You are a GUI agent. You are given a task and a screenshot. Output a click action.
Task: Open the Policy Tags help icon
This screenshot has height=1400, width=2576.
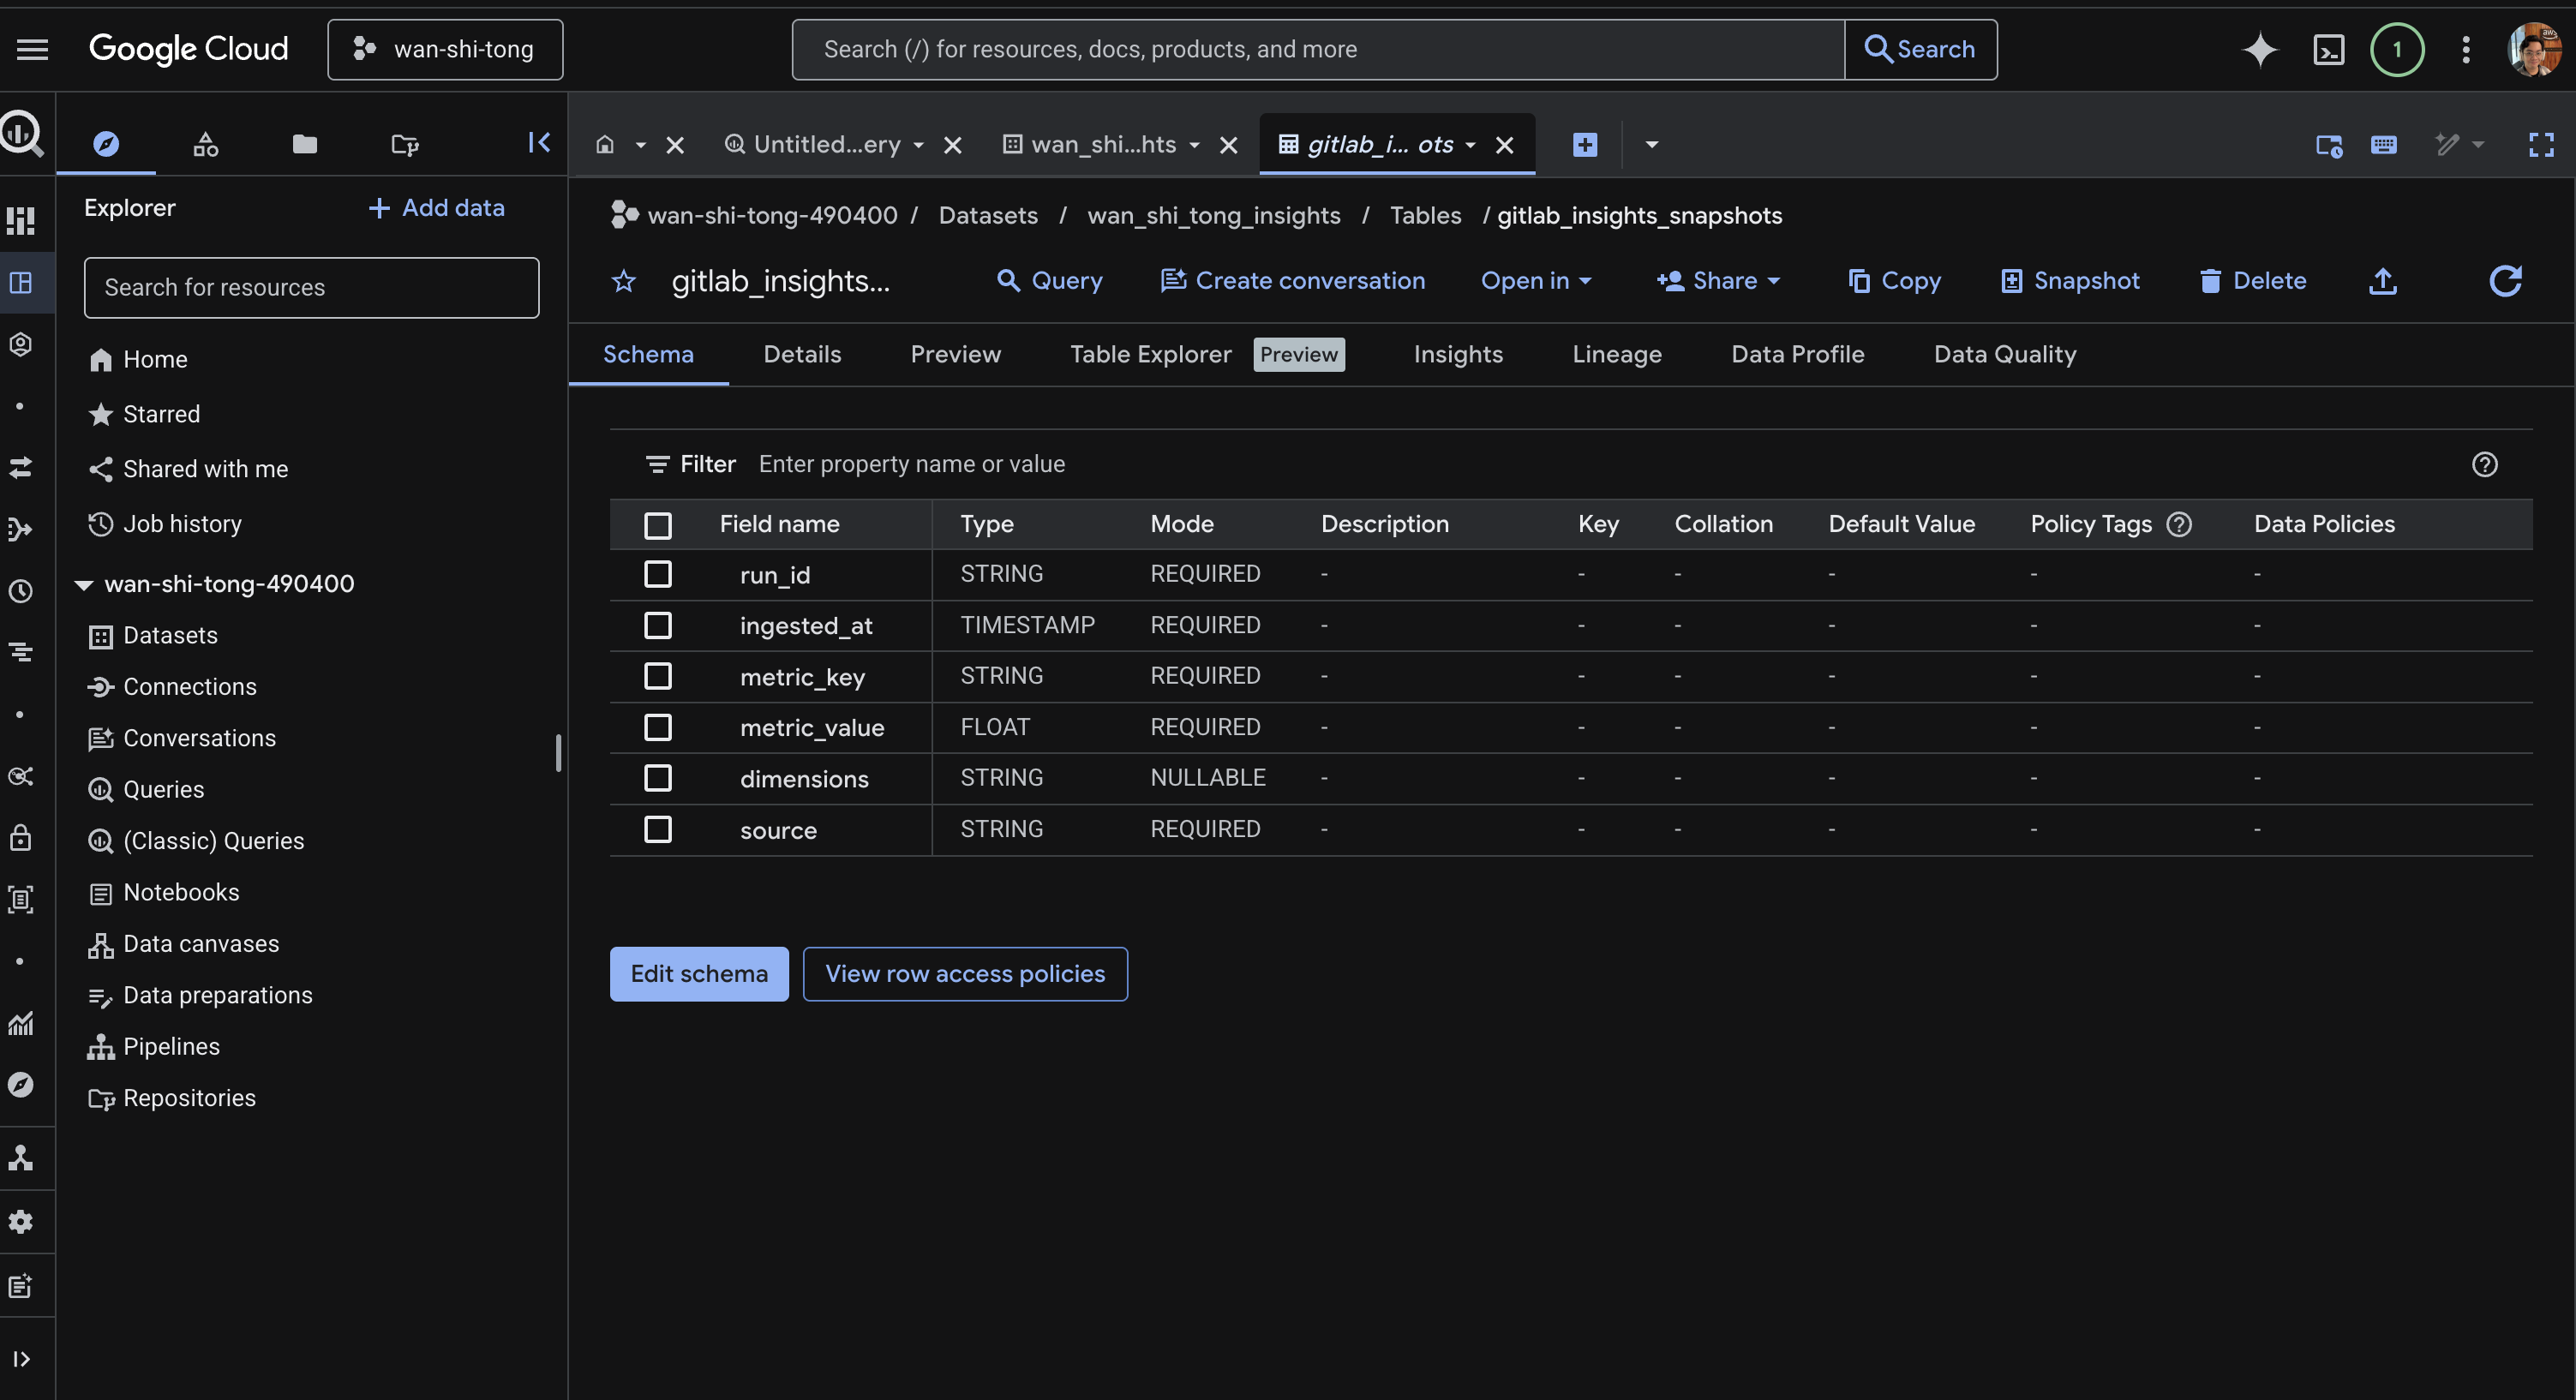click(2179, 524)
